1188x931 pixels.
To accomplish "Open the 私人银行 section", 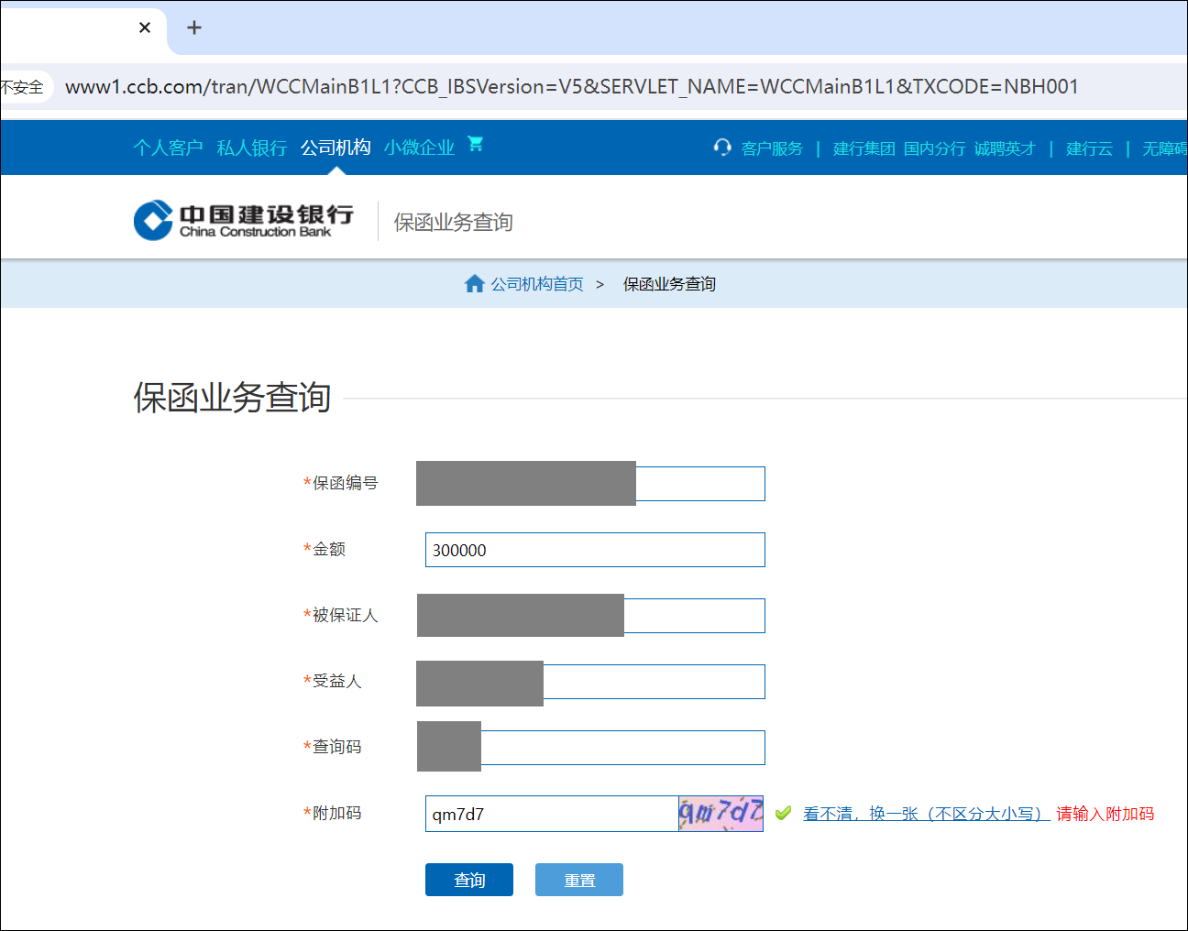I will pyautogui.click(x=251, y=147).
